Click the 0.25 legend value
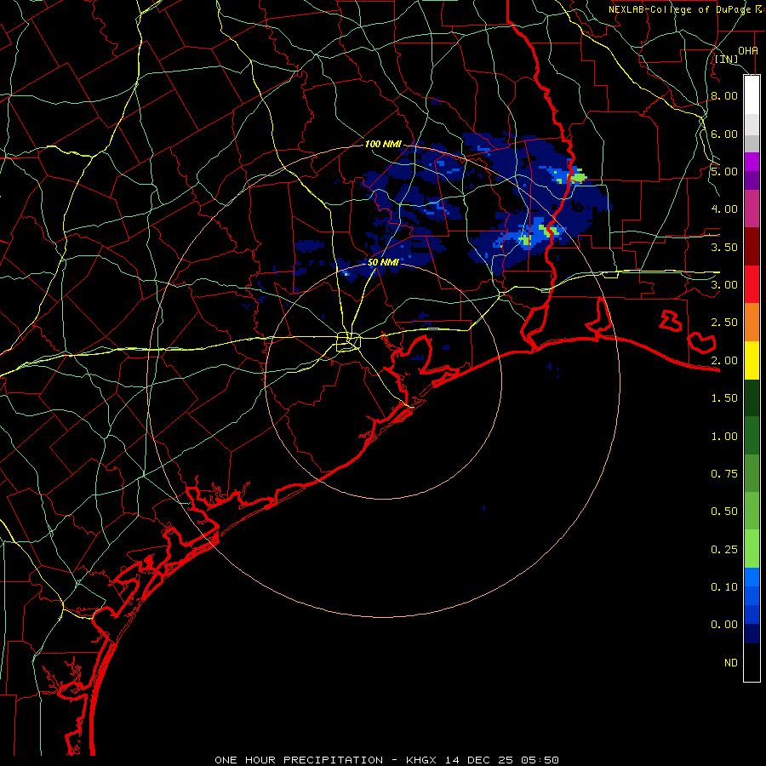The height and width of the screenshot is (766, 766). coord(724,550)
